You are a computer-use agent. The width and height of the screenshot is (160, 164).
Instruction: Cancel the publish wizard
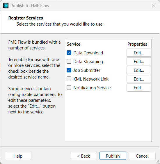pos(142,156)
